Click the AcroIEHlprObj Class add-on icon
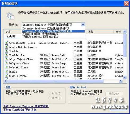The width and height of the screenshot is (130, 114). 6,43
